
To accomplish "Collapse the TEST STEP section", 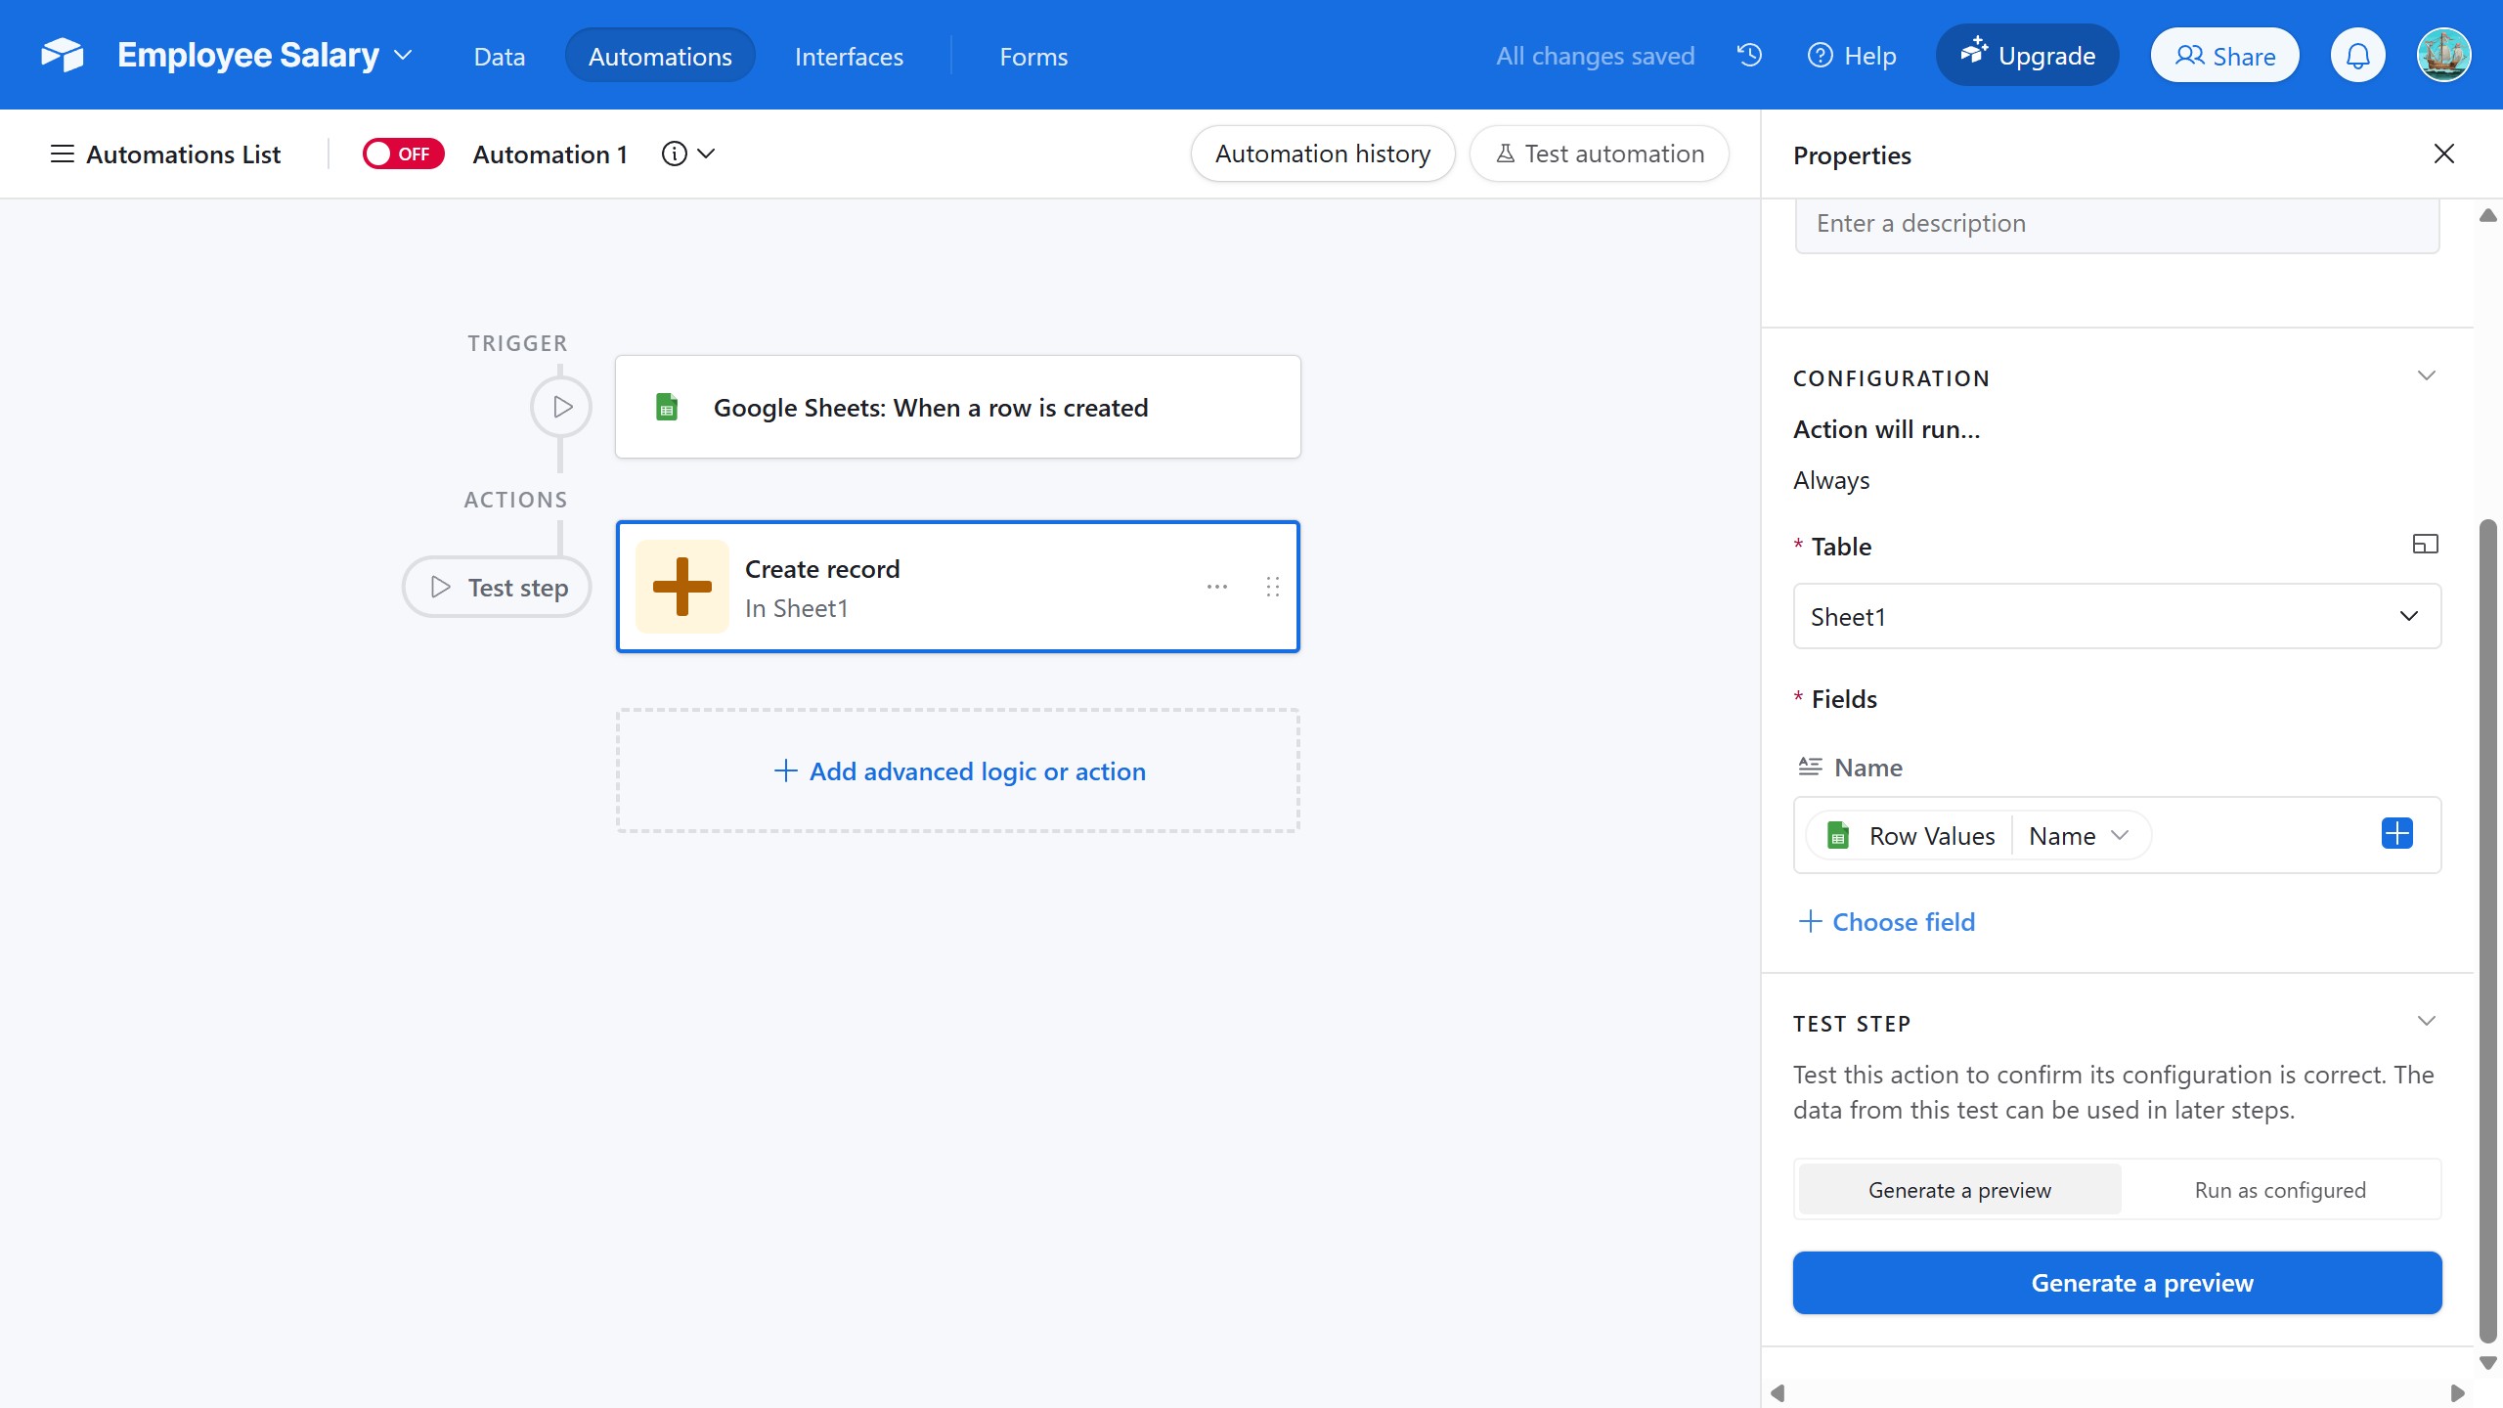I will pyautogui.click(x=2426, y=1022).
